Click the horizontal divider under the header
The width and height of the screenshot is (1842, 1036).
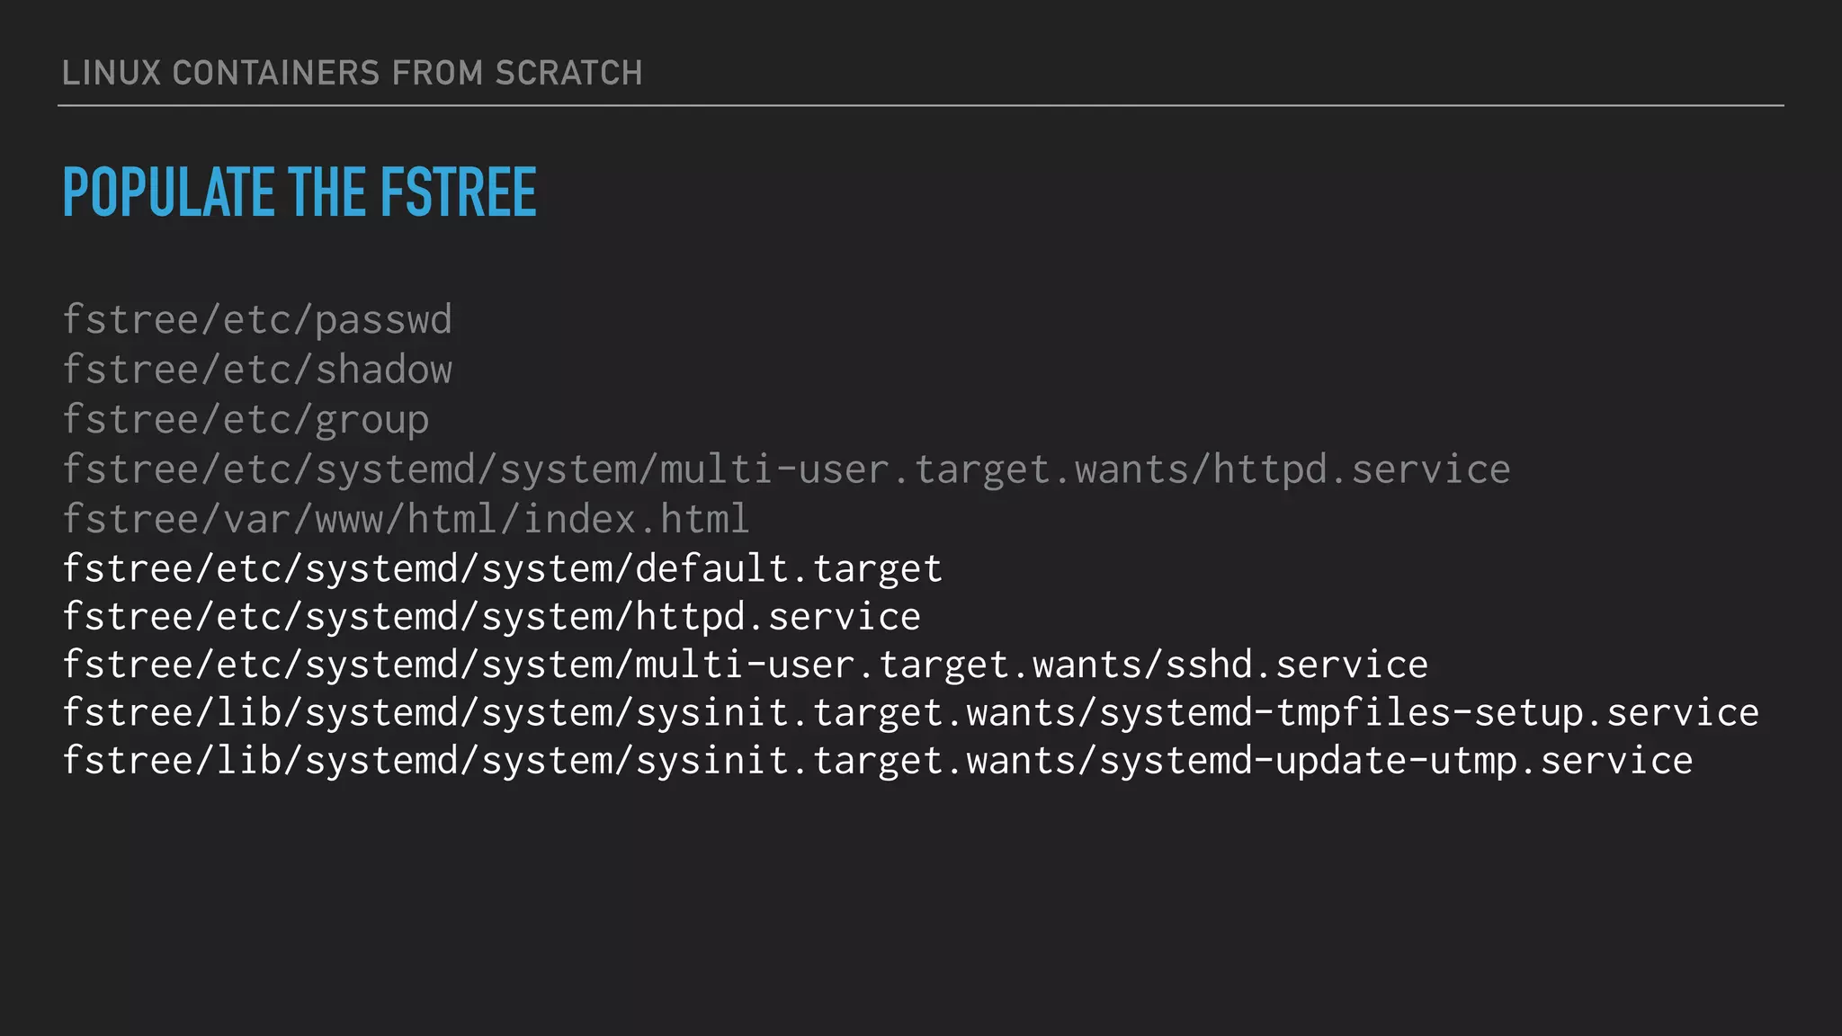920,105
